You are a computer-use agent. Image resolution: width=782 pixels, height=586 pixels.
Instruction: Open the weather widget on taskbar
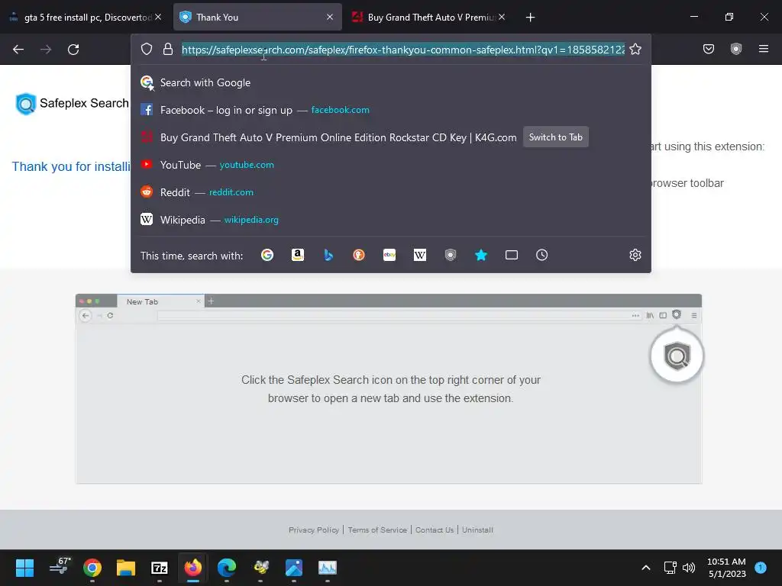60,567
